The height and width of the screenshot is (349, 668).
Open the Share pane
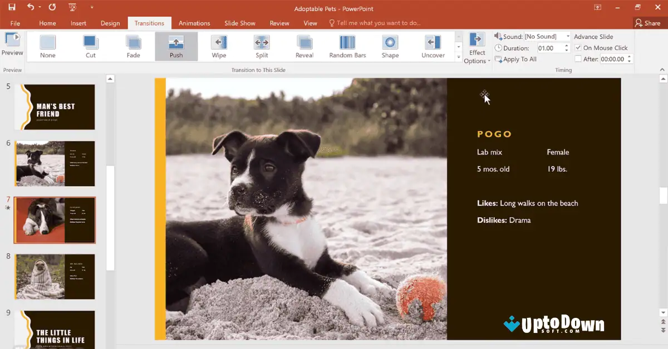click(647, 23)
